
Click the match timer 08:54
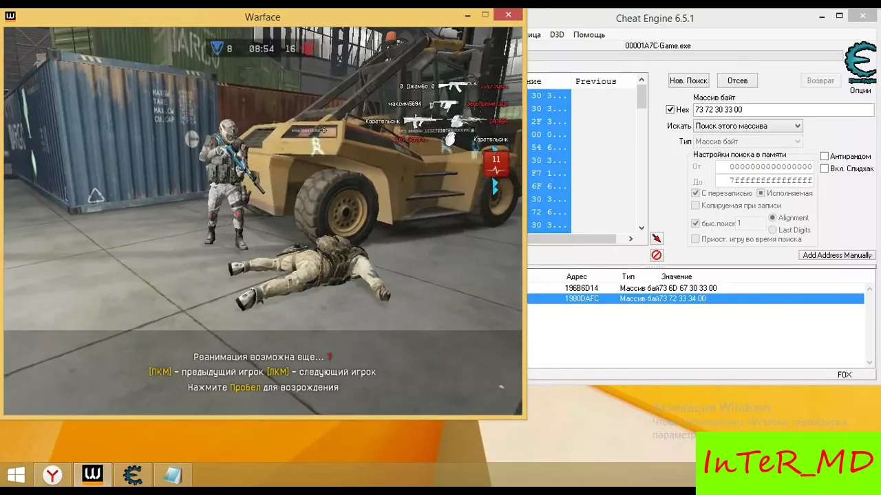[x=262, y=49]
